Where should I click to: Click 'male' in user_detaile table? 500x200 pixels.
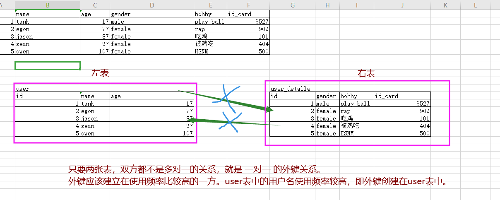327,104
